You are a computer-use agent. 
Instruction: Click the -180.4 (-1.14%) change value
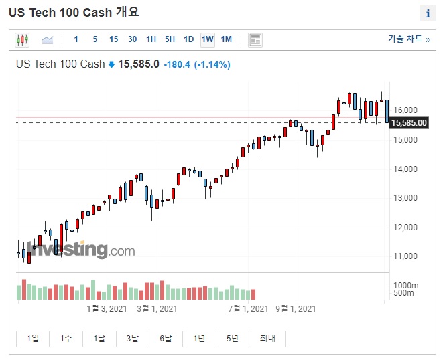coord(197,65)
